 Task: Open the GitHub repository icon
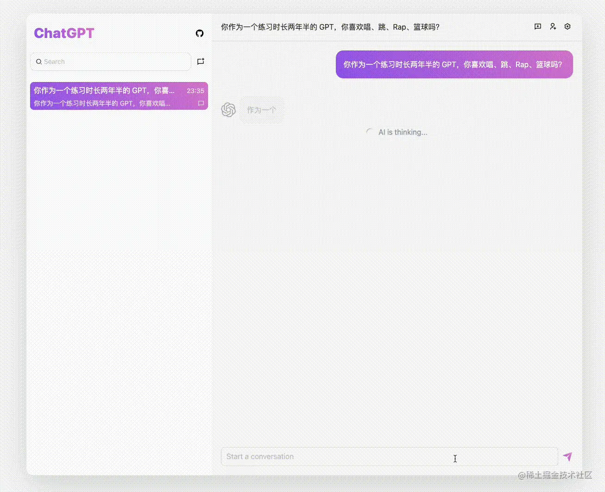[200, 33]
